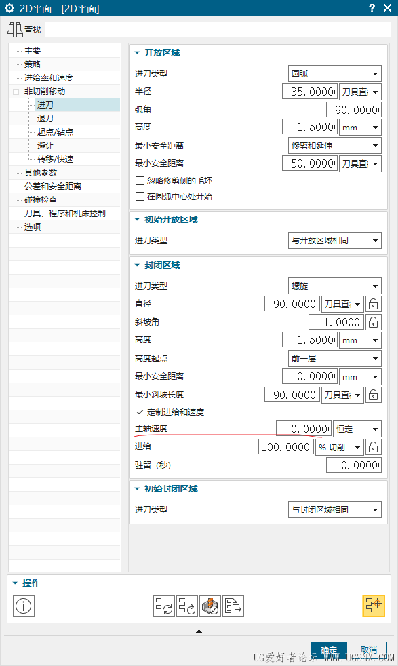Viewport: 398px width, 666px height.
Task: Select 主要 in the navigation tree
Action: [33, 51]
